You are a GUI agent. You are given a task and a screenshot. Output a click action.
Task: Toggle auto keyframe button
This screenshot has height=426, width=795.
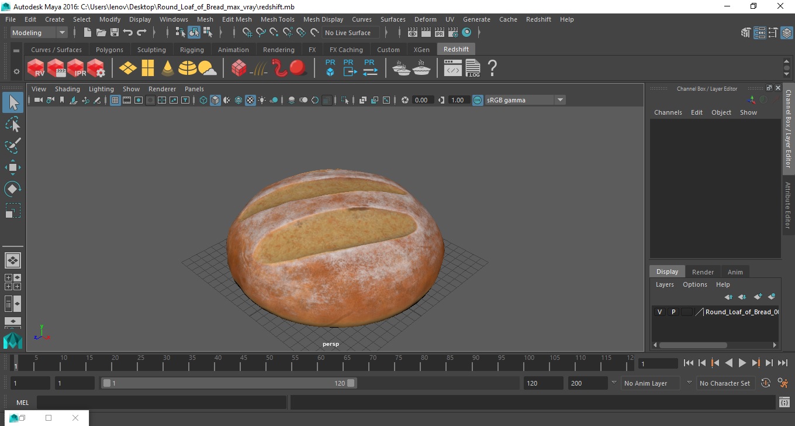coord(766,383)
